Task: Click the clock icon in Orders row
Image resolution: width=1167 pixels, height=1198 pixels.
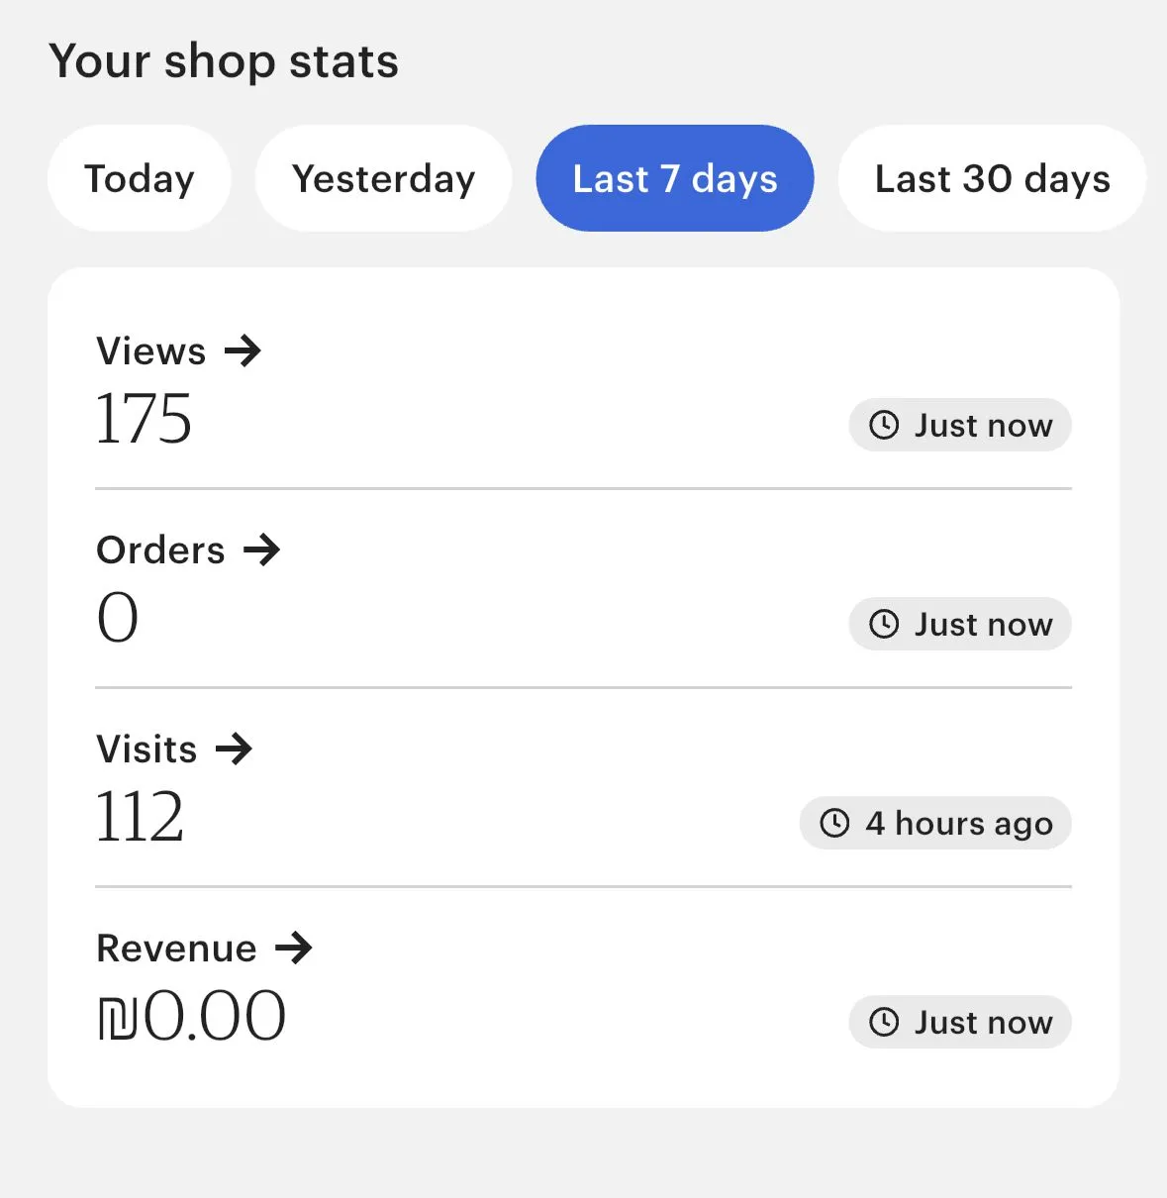Action: coord(884,625)
